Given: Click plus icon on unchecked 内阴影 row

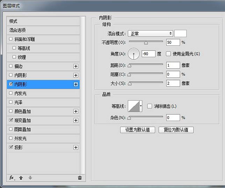Looking at the screenshot, I should 76,75.
